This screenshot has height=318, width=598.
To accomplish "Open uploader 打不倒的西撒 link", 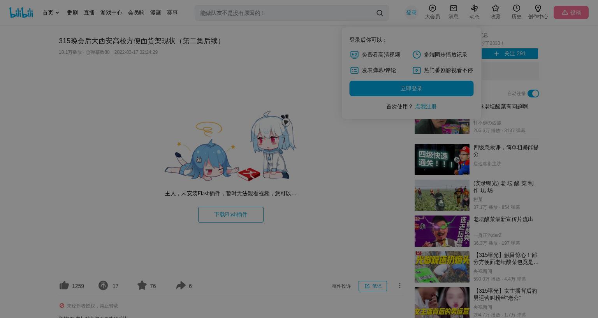I will click(x=487, y=123).
